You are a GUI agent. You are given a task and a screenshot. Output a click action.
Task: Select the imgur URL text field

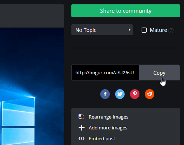[x=105, y=72]
